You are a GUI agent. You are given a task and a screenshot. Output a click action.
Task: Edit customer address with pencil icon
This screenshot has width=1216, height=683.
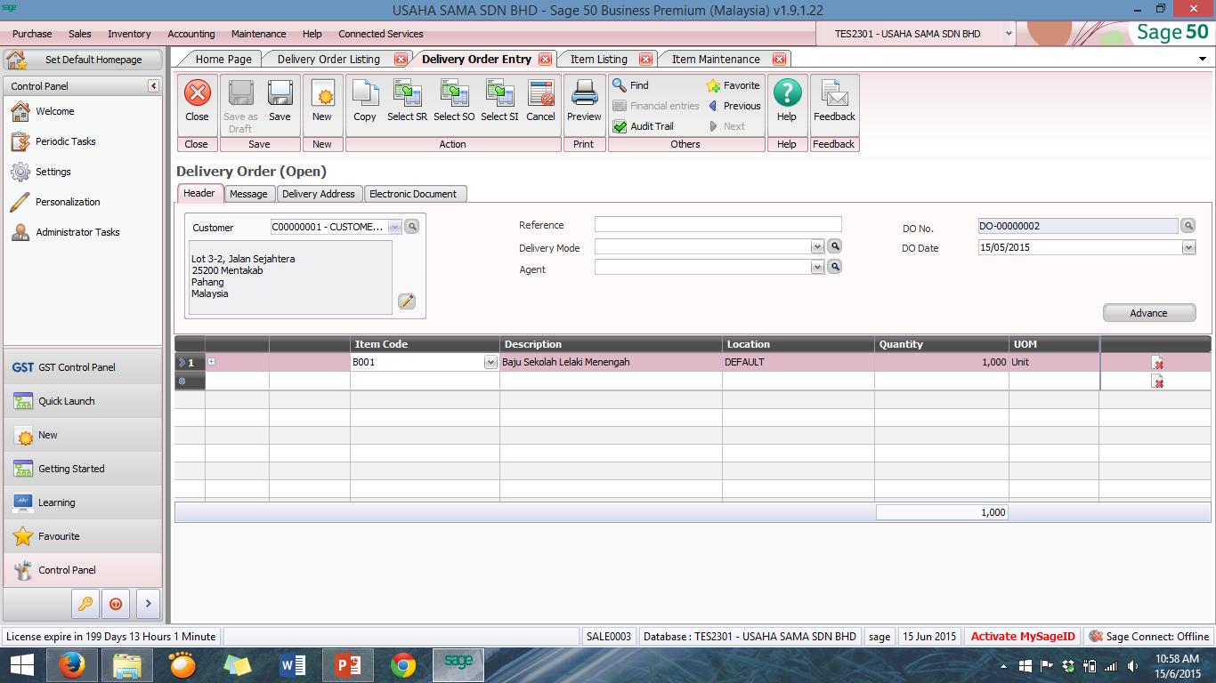tap(407, 301)
